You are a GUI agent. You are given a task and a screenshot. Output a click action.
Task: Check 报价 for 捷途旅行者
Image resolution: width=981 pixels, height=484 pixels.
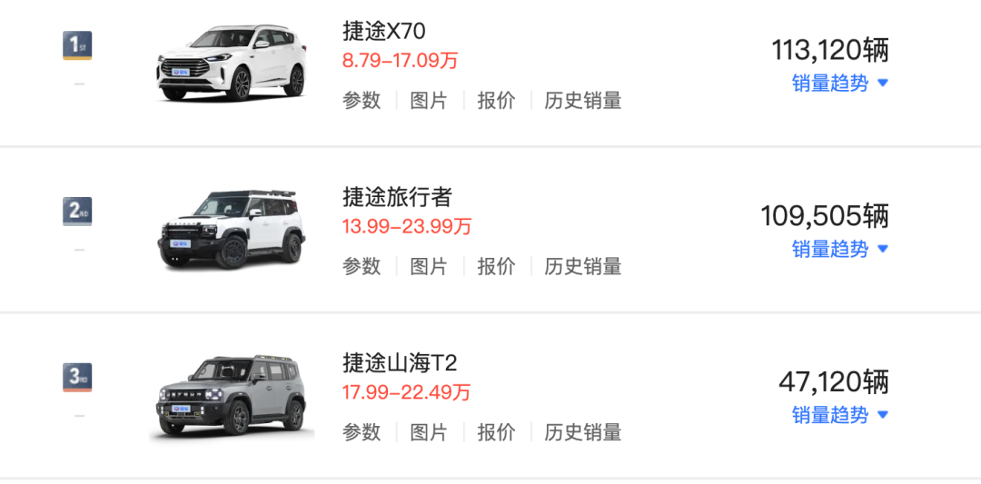coord(497,266)
